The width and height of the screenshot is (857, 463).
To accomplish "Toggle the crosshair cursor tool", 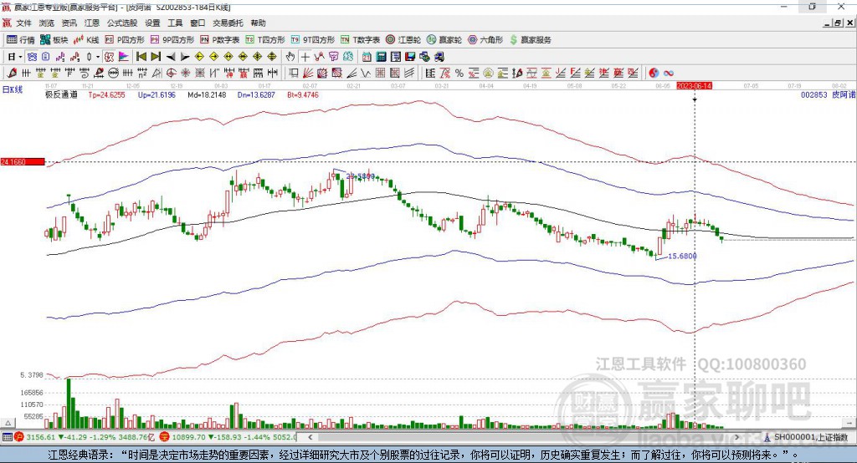I will pyautogui.click(x=305, y=57).
